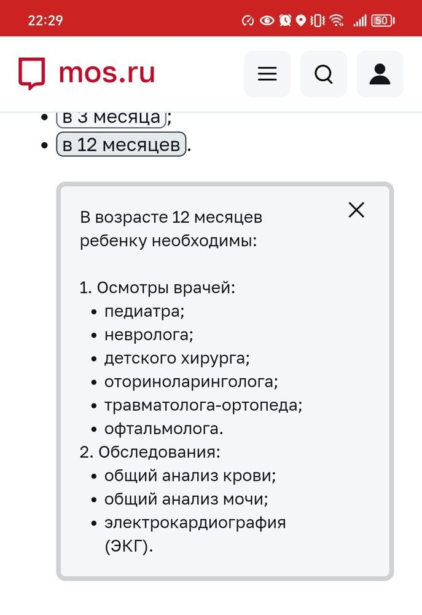Image resolution: width=422 pixels, height=615 pixels.
Task: Toggle the eye icon in the status bar
Action: pos(265,19)
